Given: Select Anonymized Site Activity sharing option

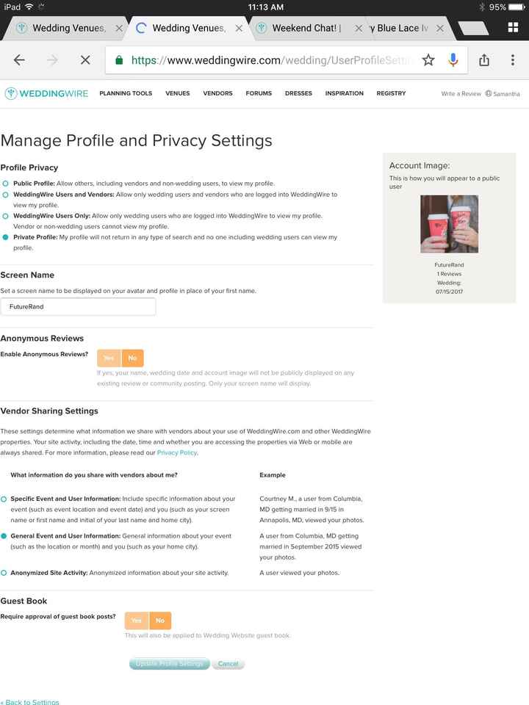Looking at the screenshot, I should pos(4,572).
